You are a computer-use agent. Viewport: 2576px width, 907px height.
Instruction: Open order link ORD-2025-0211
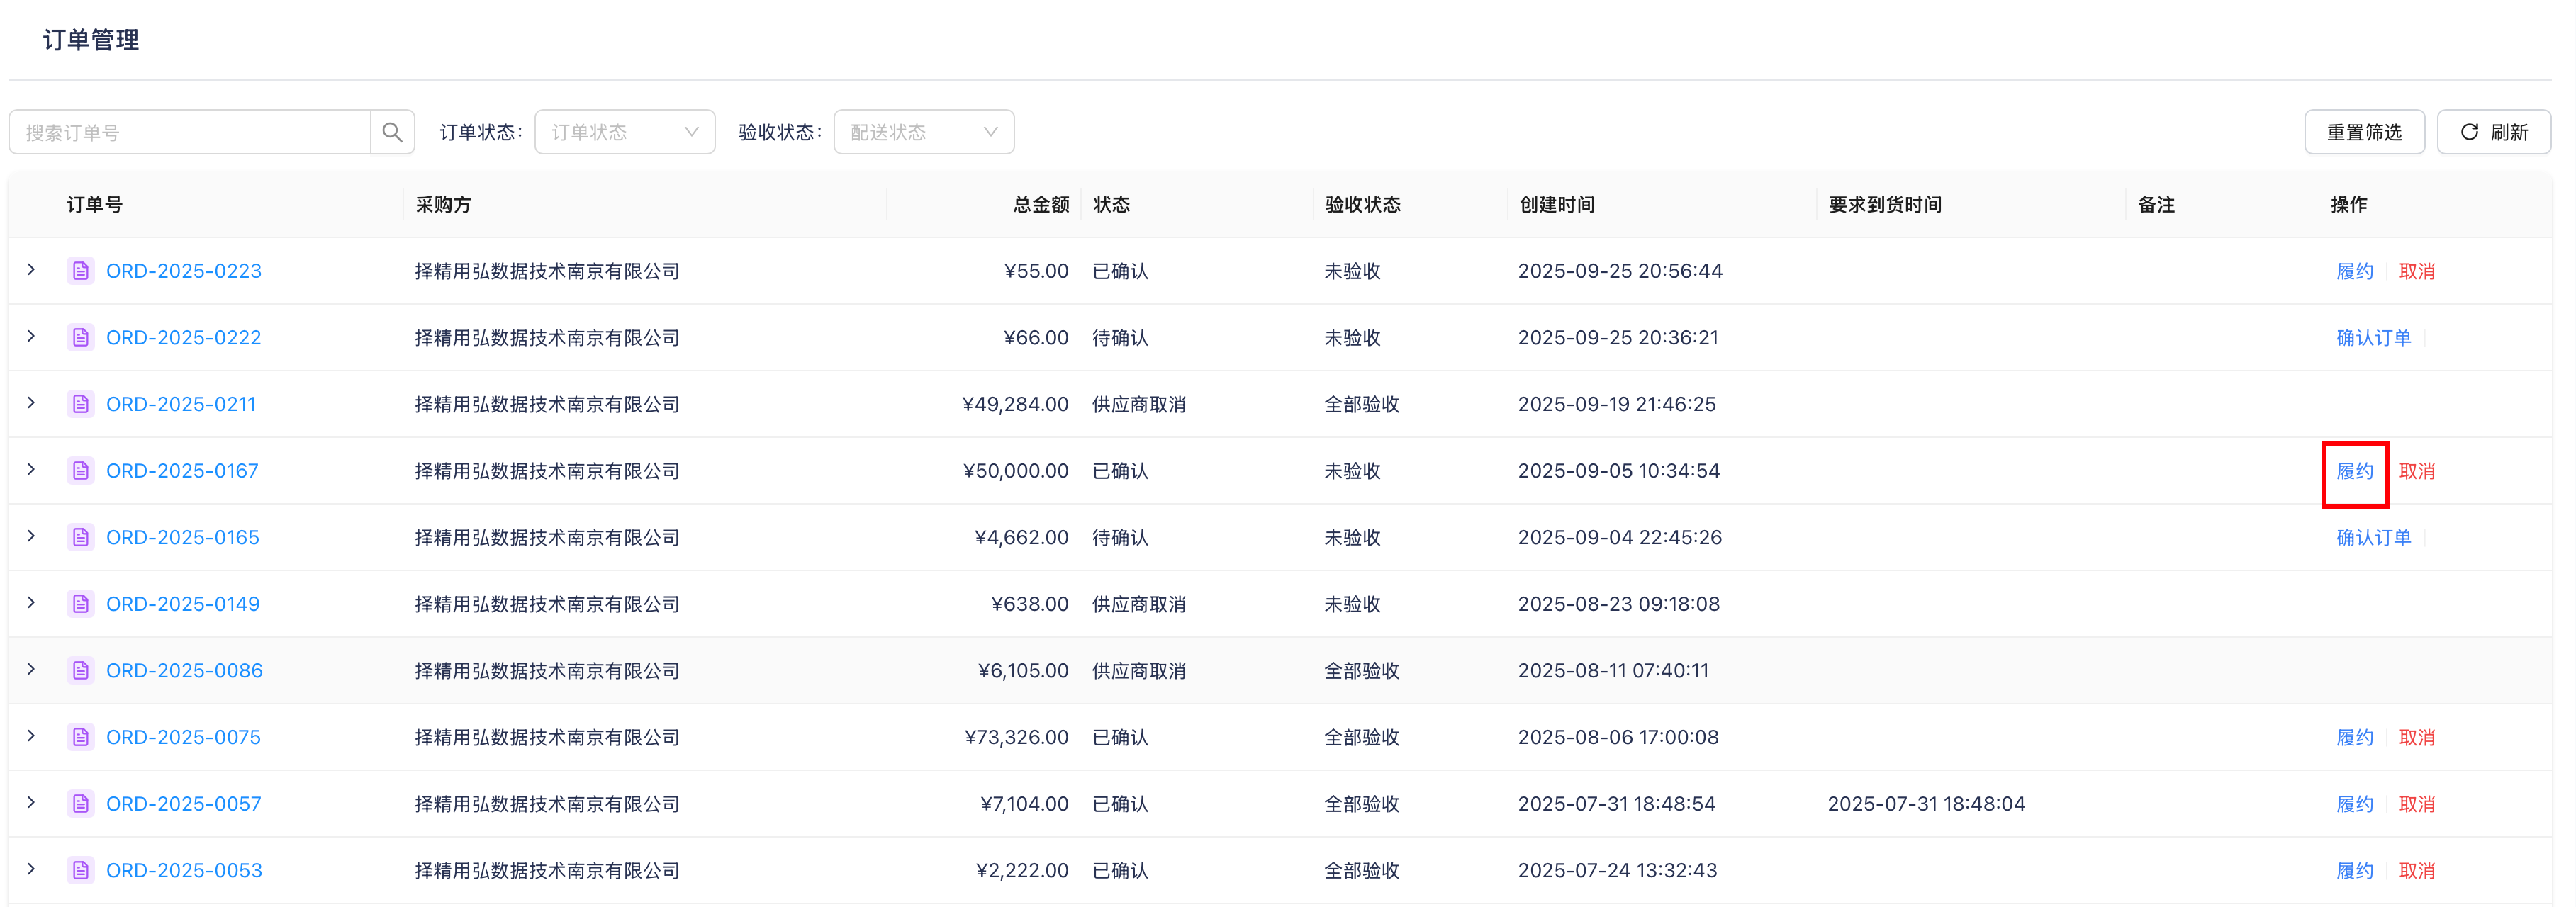(181, 404)
